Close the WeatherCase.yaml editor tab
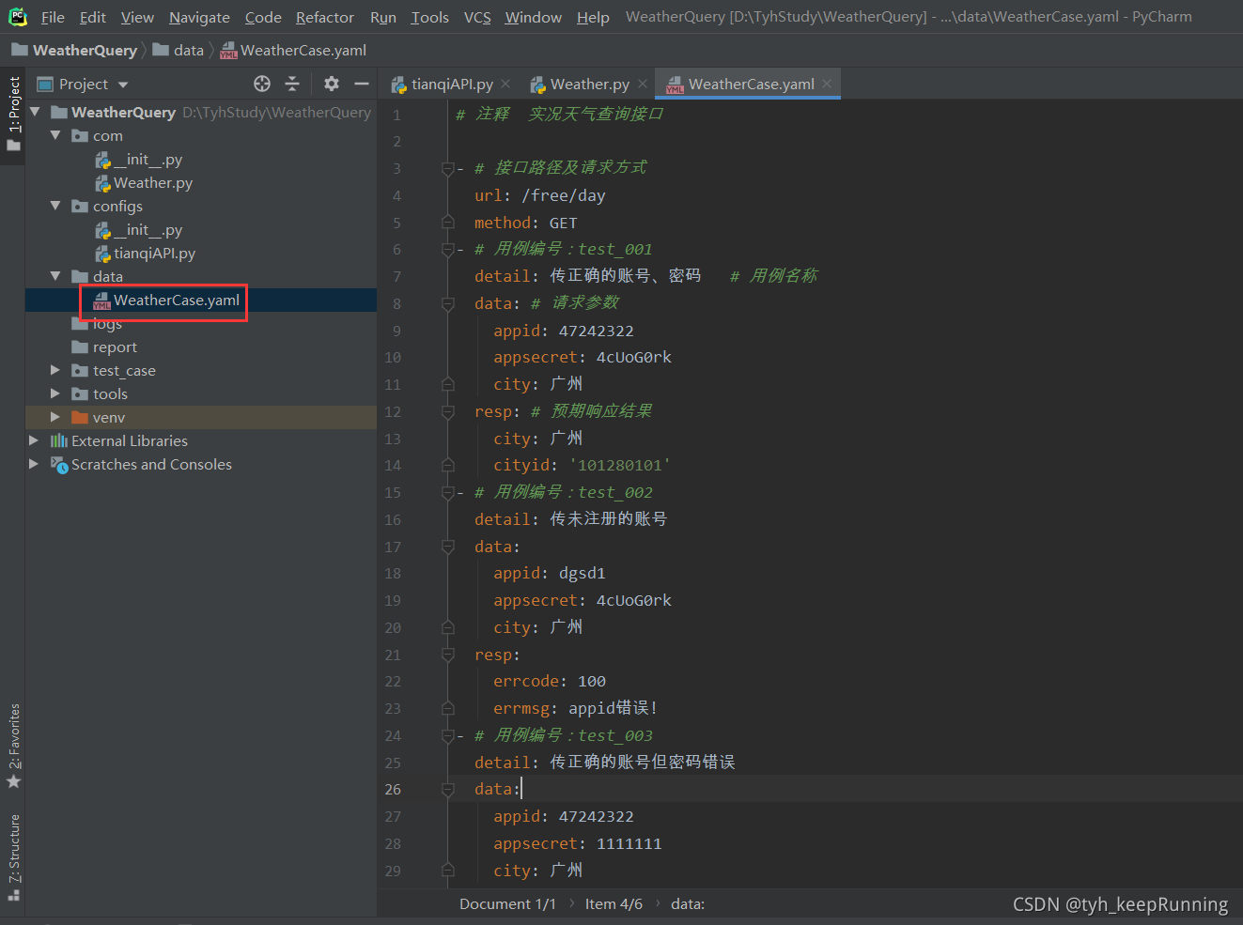The image size is (1243, 925). coord(827,84)
